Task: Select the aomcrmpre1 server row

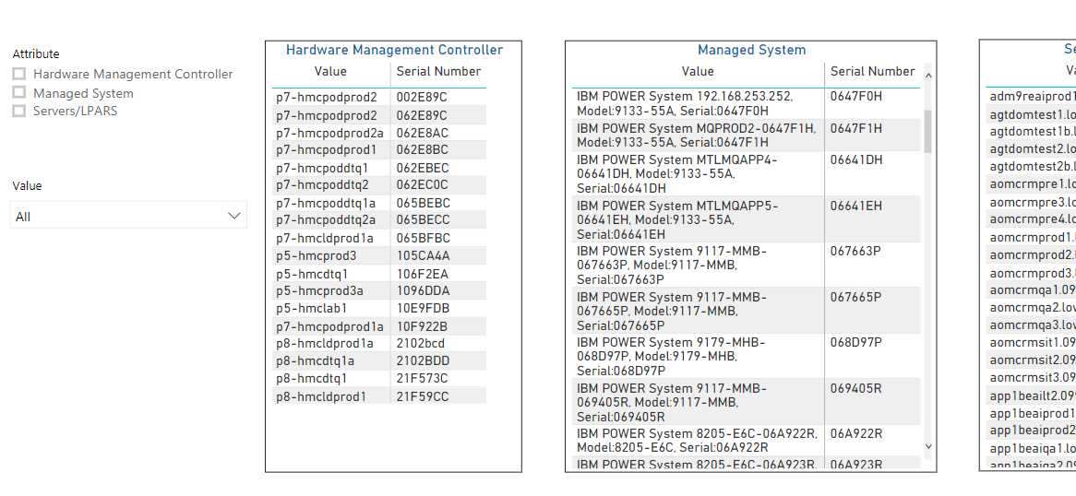Action: (x=1031, y=184)
